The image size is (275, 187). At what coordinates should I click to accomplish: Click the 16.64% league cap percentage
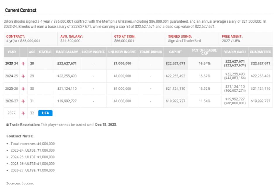[x=204, y=63]
